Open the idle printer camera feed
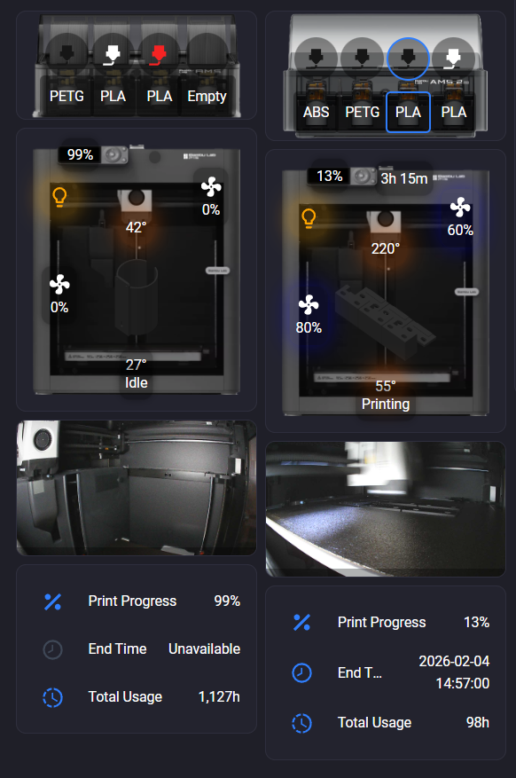Viewport: 516px width, 778px height. click(x=137, y=488)
